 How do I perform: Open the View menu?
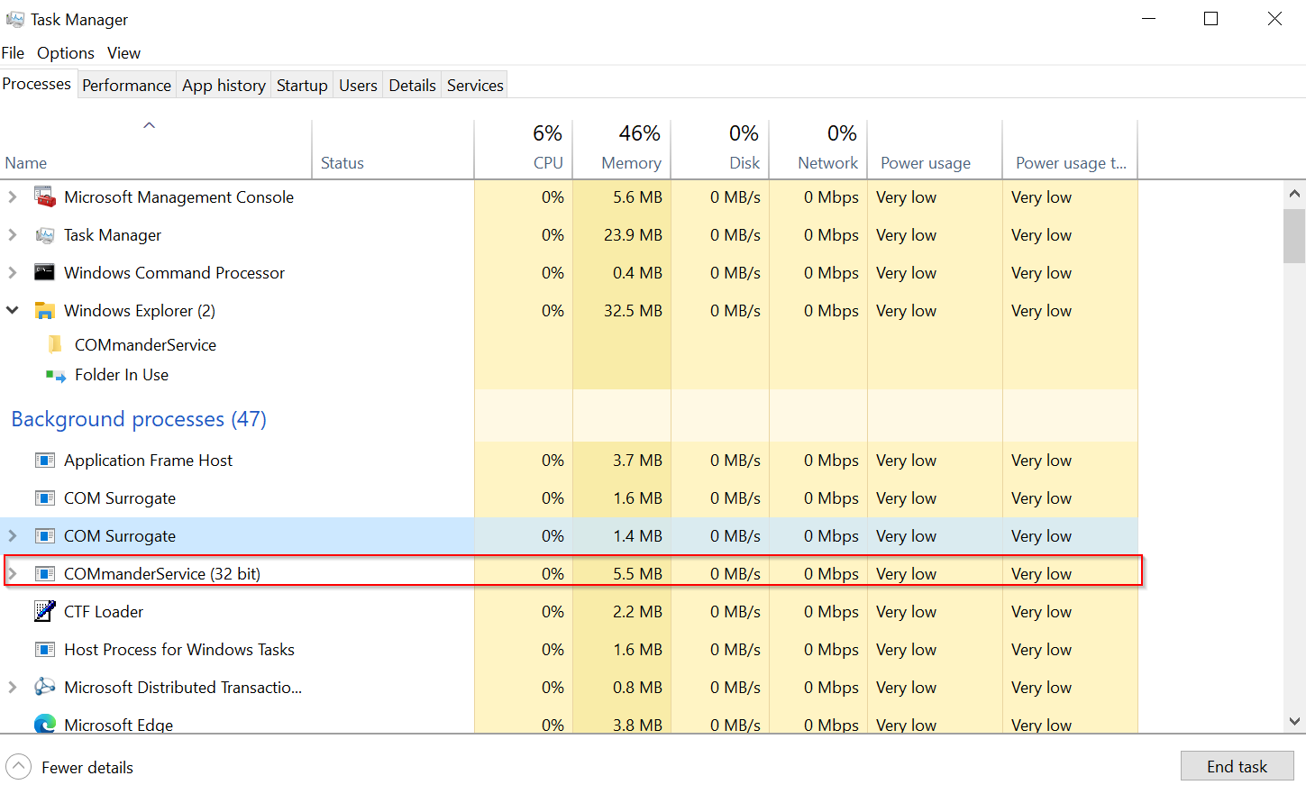[123, 53]
